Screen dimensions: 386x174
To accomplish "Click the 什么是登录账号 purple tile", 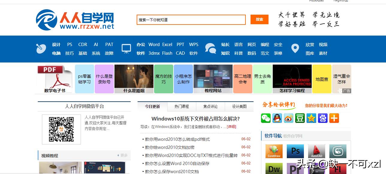I will coord(104,79).
